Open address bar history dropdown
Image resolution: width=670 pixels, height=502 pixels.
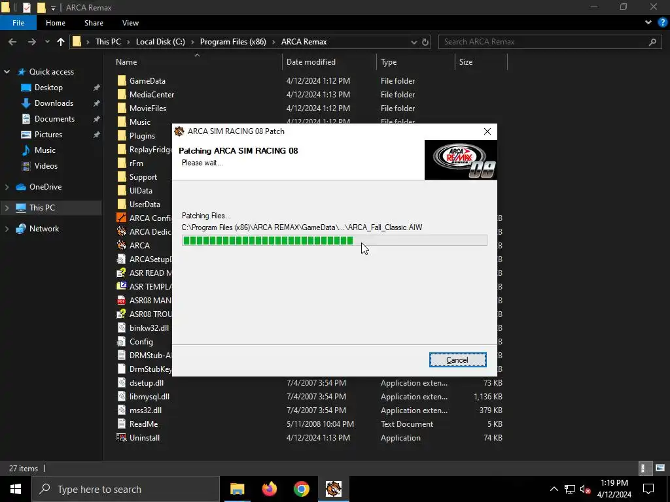414,42
